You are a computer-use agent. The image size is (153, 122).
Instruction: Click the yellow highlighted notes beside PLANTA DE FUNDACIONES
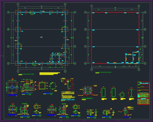[49, 74]
